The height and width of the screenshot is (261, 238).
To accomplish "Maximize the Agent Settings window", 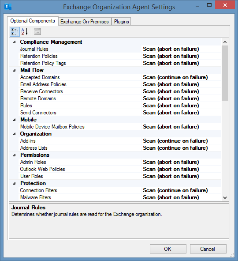I will tap(209, 5).
